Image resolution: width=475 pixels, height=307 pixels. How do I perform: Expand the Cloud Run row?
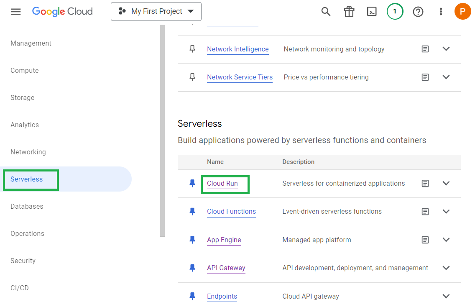coord(446,183)
